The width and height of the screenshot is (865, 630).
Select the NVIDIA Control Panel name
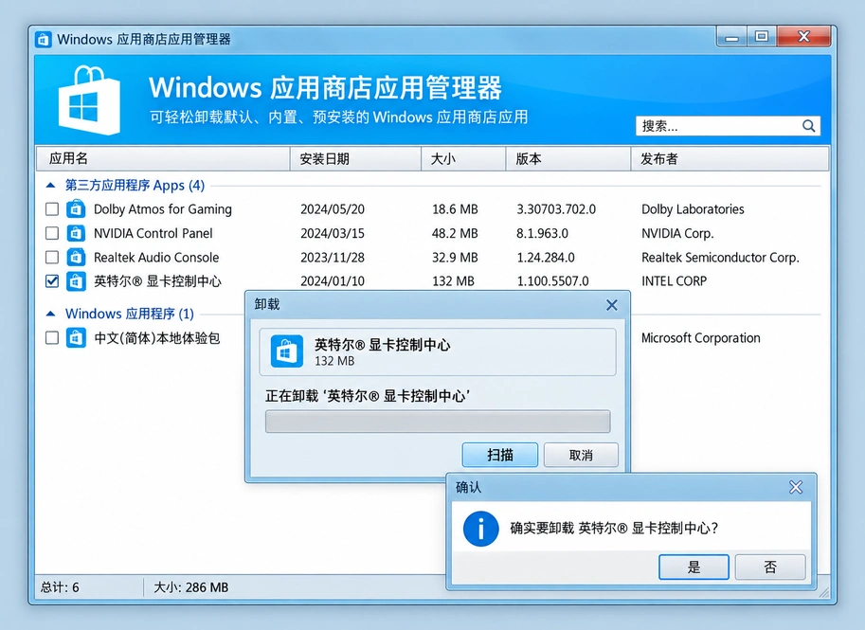click(x=153, y=233)
